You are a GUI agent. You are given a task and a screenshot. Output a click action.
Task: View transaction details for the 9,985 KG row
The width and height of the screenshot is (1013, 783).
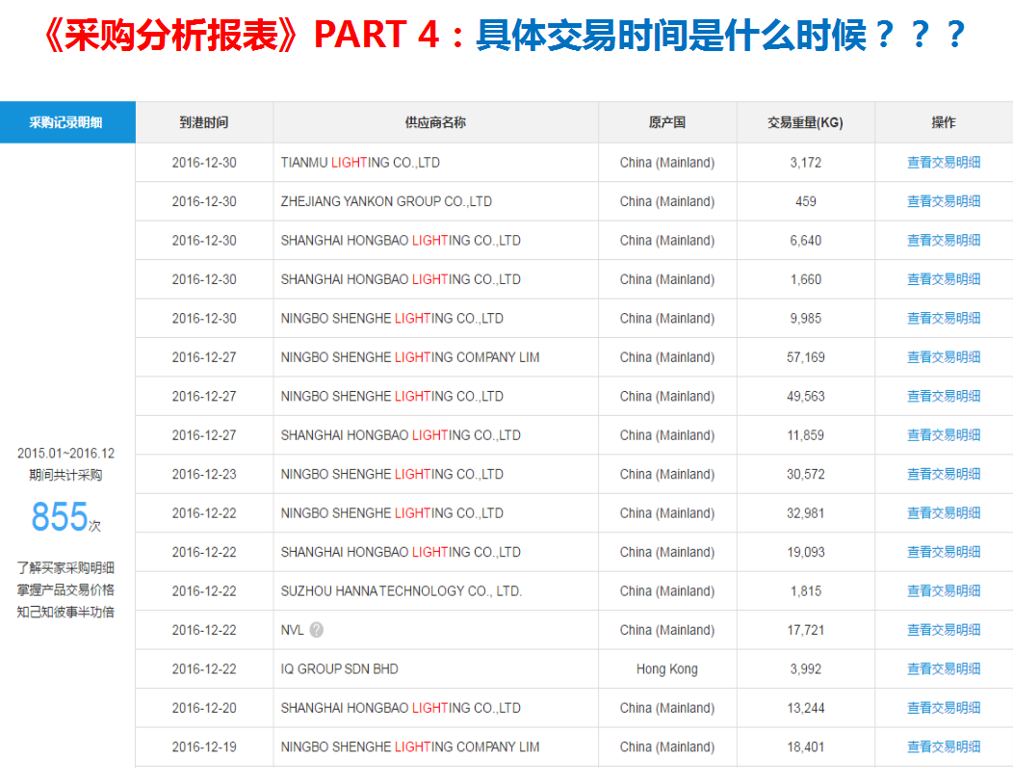click(943, 319)
